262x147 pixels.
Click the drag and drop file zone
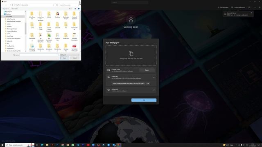tap(131, 56)
